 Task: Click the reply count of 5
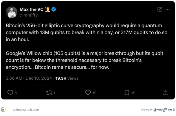pyautogui.click(x=16, y=93)
